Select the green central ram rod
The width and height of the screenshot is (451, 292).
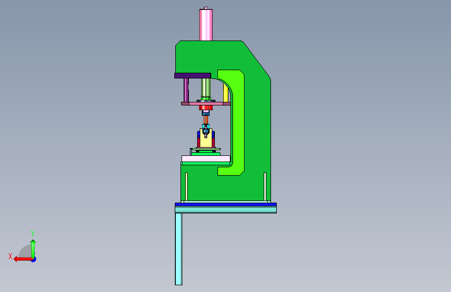pyautogui.click(x=206, y=88)
